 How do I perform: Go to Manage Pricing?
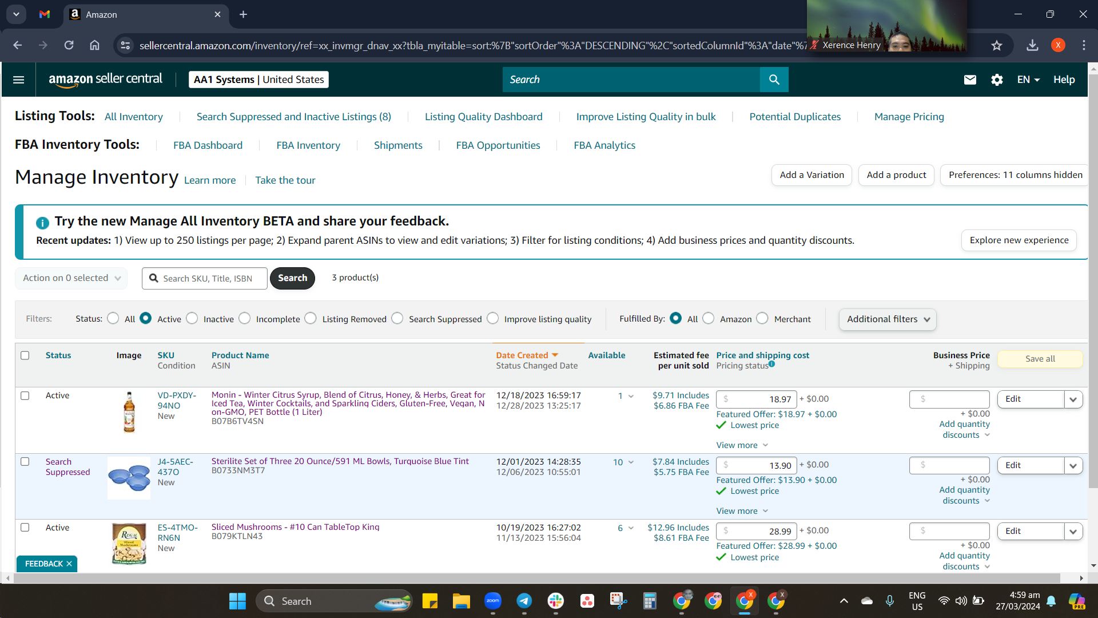pos(909,117)
